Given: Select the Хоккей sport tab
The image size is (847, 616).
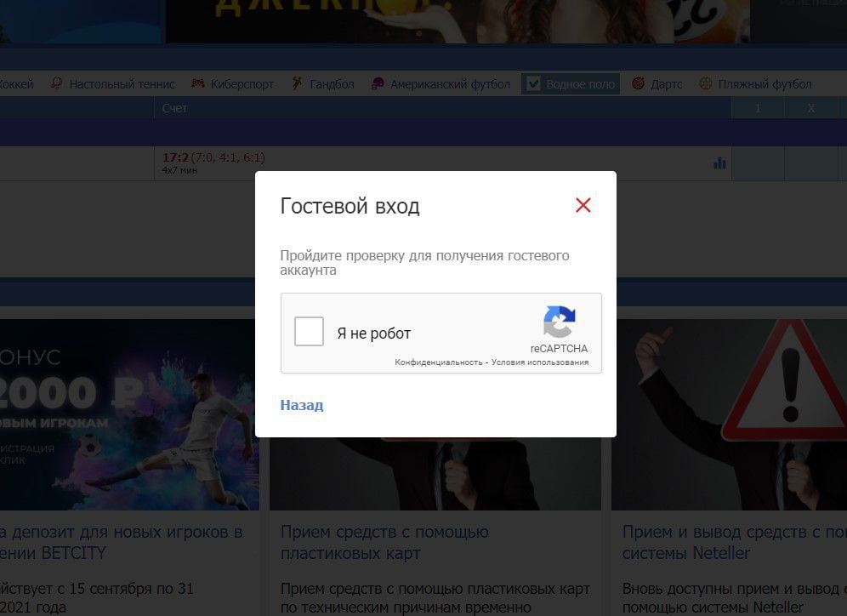Looking at the screenshot, I should (x=16, y=84).
